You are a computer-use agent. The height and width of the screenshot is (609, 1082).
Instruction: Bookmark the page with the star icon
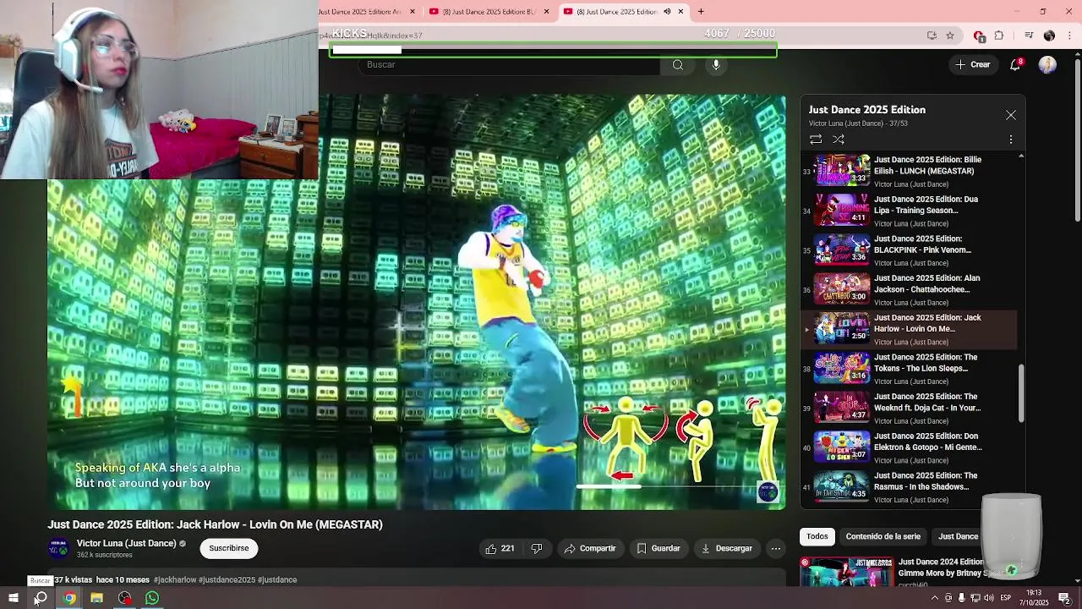tap(950, 36)
